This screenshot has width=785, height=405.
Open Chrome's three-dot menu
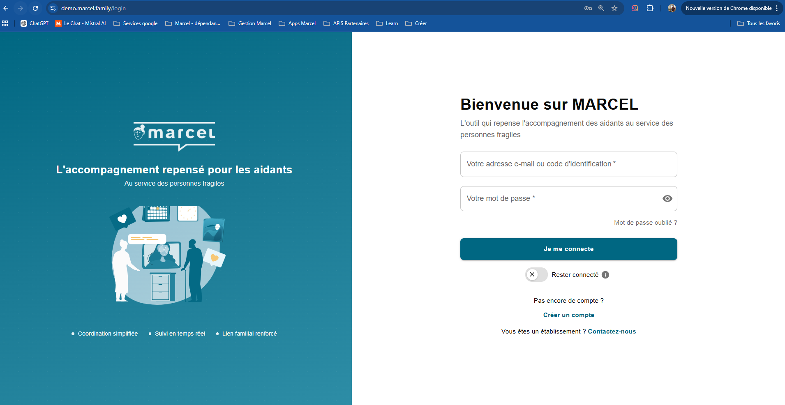tap(777, 8)
